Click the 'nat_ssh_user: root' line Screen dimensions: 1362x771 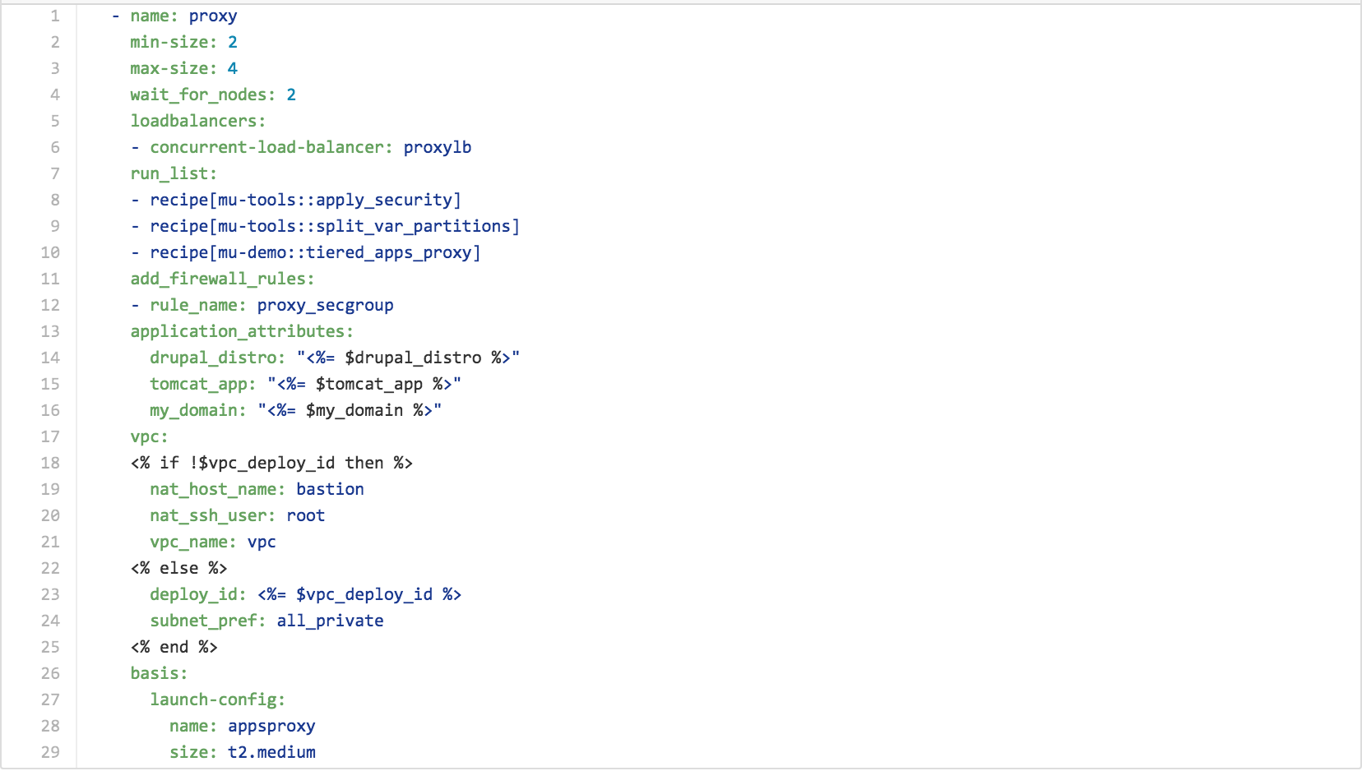[237, 515]
